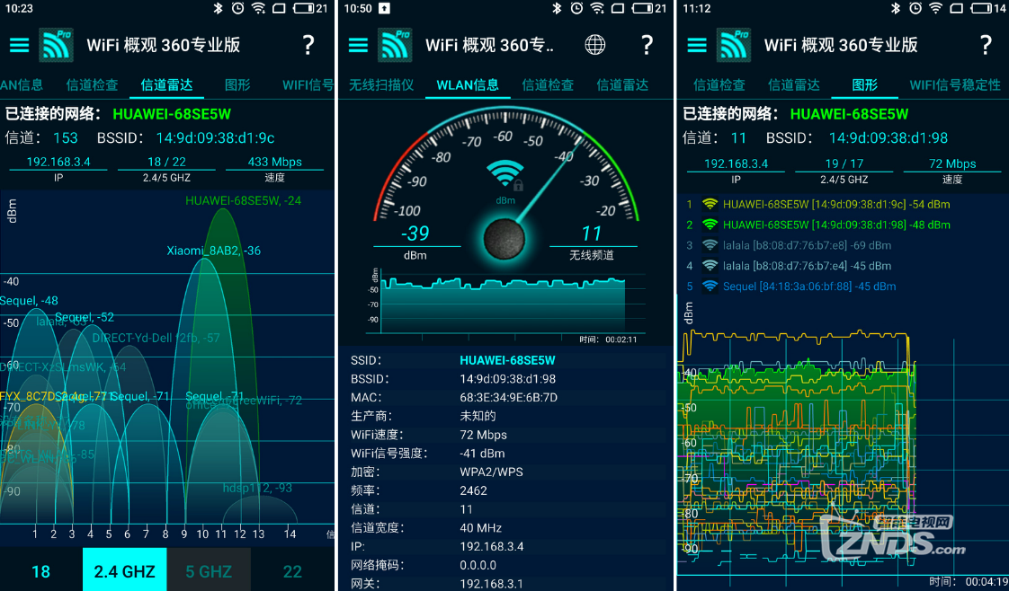Tap alarm clock status icon on the 10:50 screen
Image resolution: width=1009 pixels, height=591 pixels.
point(576,8)
